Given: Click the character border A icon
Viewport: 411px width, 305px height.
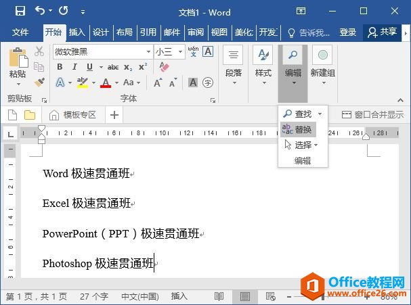Looking at the screenshot, I should pos(208,51).
